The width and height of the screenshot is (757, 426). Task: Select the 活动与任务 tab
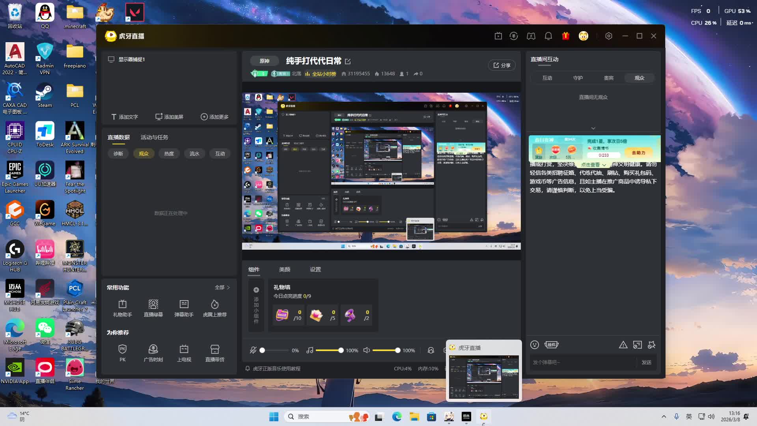[x=154, y=137]
